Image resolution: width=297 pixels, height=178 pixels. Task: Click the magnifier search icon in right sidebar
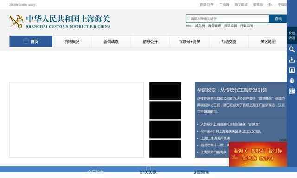point(292,50)
